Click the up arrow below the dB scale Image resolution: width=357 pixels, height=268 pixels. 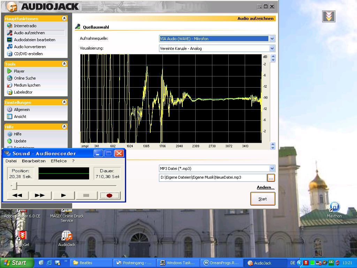tap(273, 144)
